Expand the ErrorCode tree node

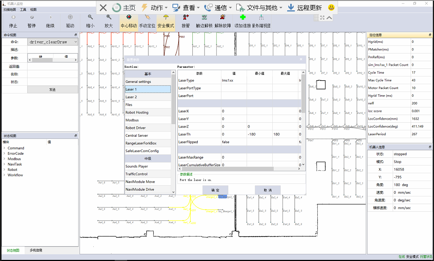pyautogui.click(x=4, y=154)
